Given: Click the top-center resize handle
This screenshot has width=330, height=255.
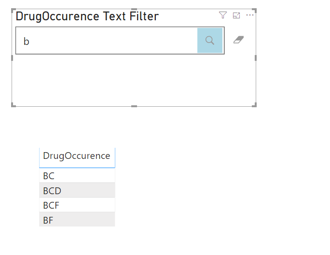Looking at the screenshot, I should 134,10.
